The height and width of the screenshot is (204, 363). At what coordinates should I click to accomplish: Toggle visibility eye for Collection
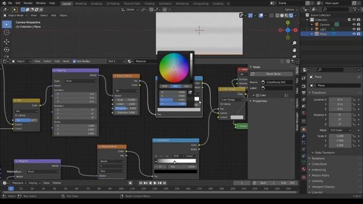pos(354,20)
